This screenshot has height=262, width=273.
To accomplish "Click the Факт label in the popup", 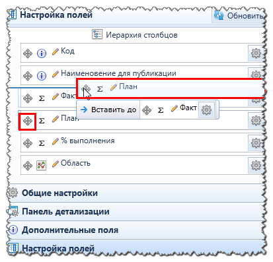I will [188, 108].
